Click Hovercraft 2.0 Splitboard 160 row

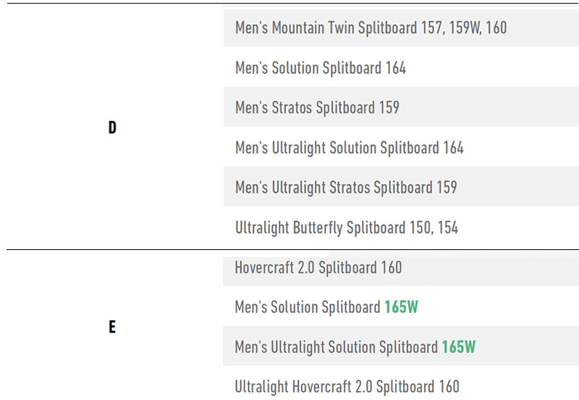(x=401, y=267)
